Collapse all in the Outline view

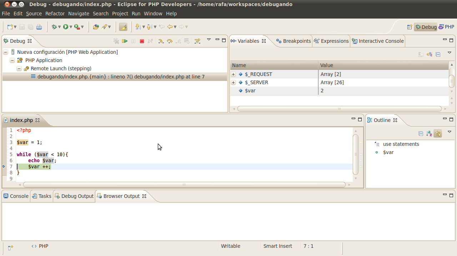[x=421, y=134]
